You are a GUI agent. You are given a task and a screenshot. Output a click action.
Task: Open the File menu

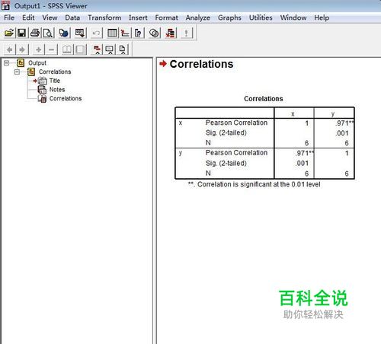pos(9,18)
